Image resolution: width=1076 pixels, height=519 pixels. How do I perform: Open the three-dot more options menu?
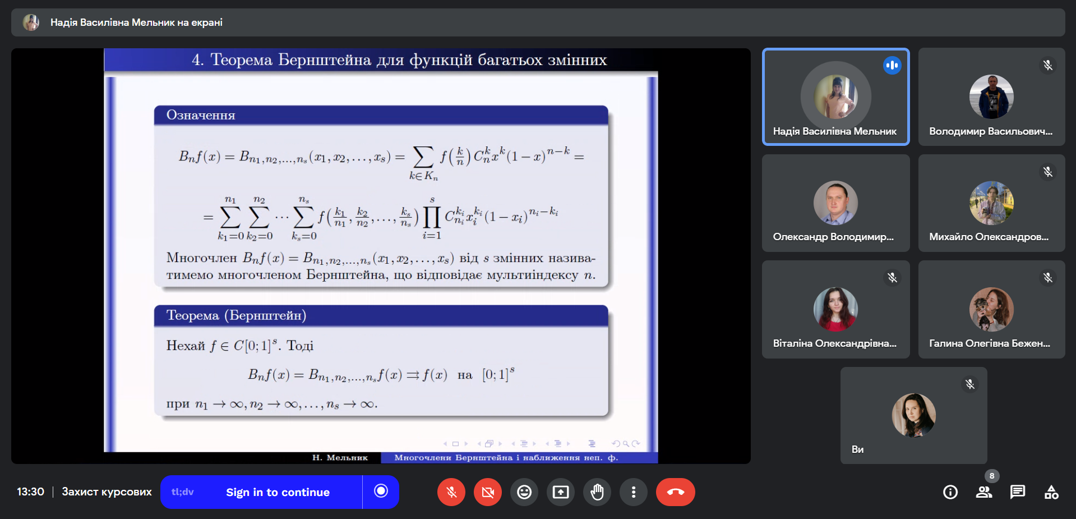(634, 492)
